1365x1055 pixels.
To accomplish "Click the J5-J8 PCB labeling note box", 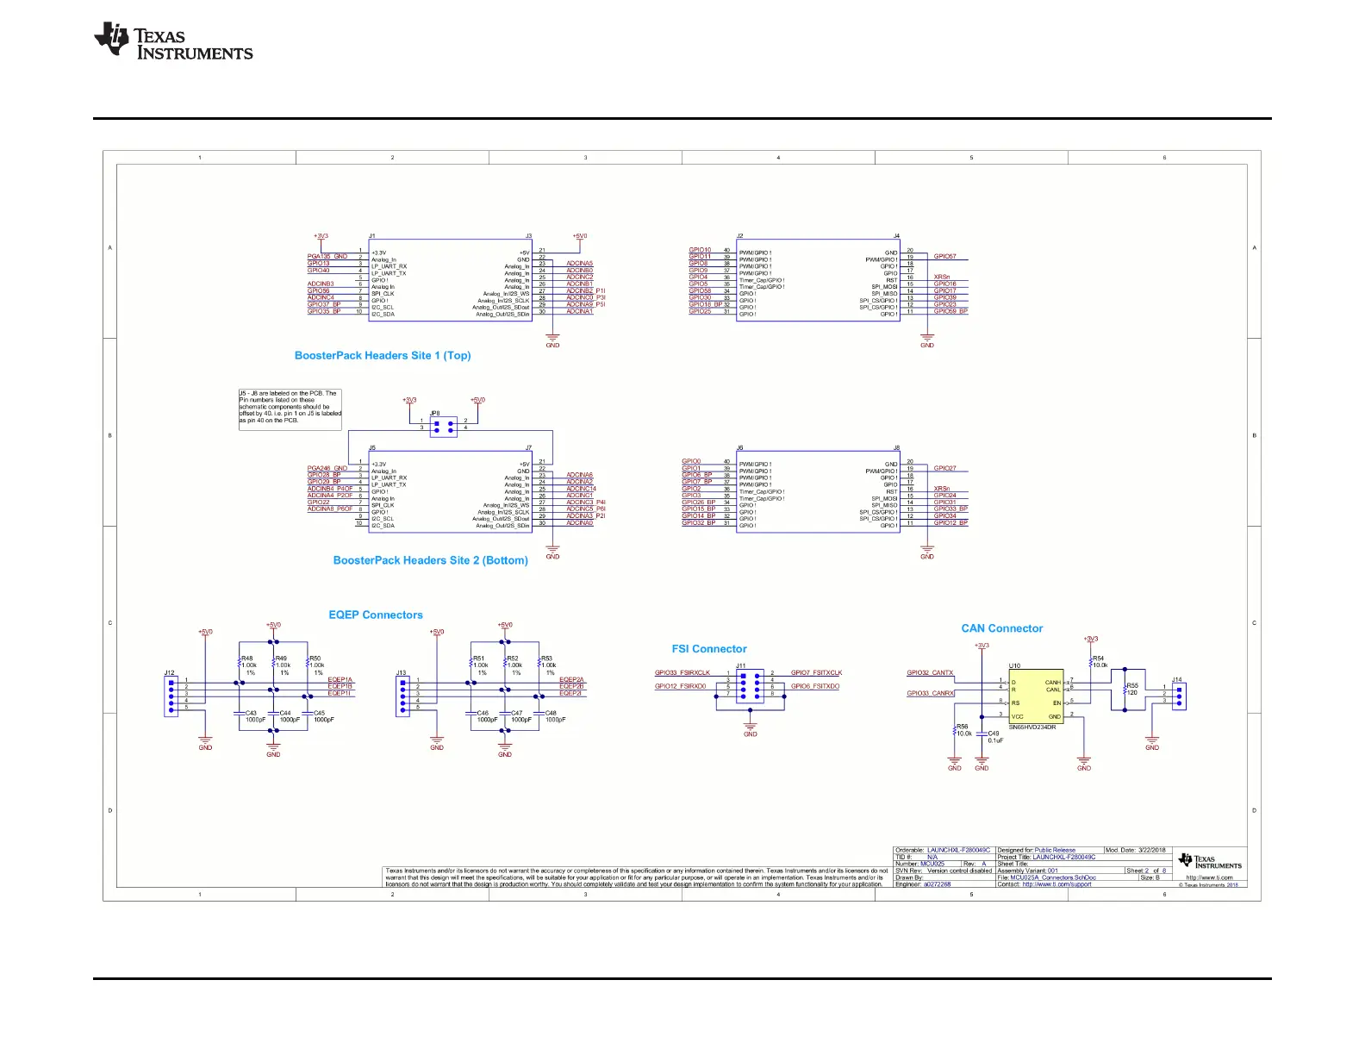I will click(x=290, y=409).
